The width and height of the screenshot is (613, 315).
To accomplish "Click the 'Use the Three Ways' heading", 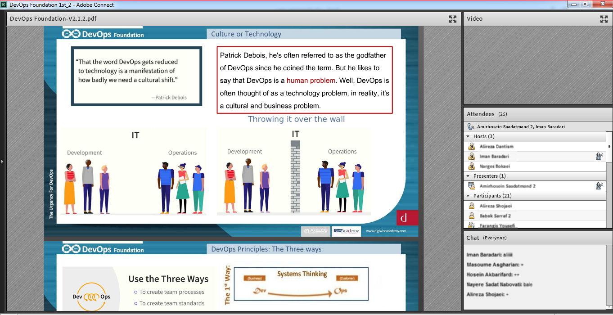I will 168,279.
